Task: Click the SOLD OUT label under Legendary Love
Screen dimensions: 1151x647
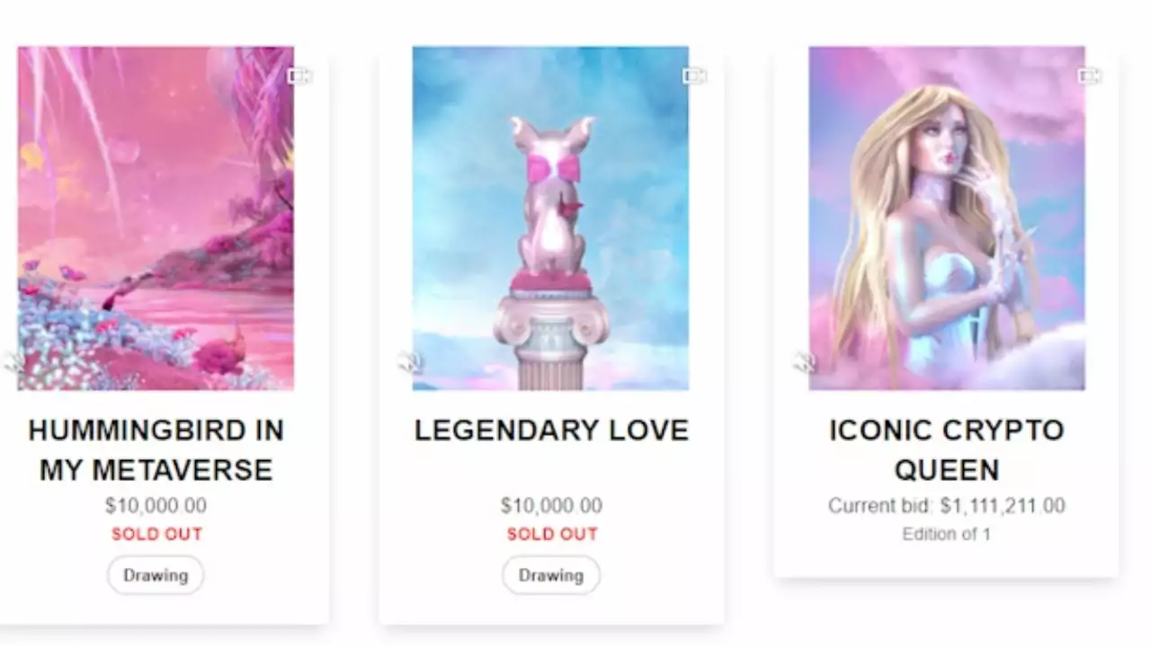Action: 552,534
